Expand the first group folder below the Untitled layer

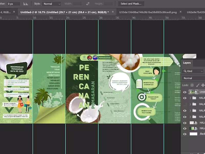point(190,98)
